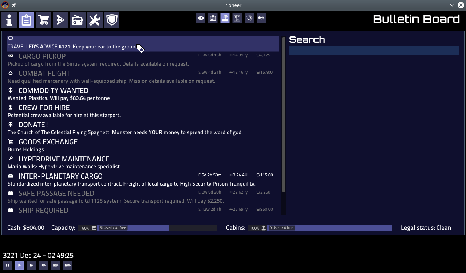
Task: Set time acceleration to fastest speed
Action: coord(68,265)
